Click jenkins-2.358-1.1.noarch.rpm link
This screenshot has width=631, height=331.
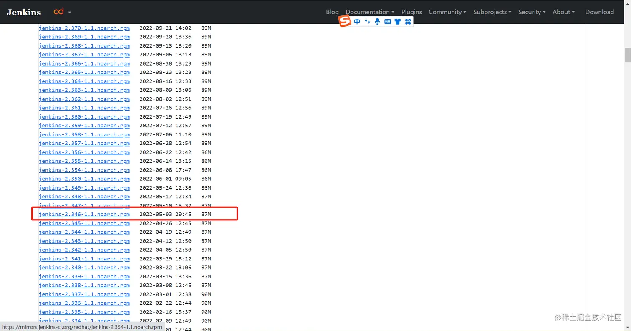tap(84, 134)
